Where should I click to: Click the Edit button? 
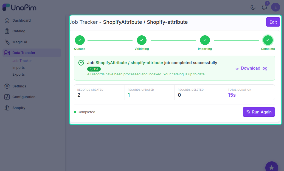click(273, 22)
